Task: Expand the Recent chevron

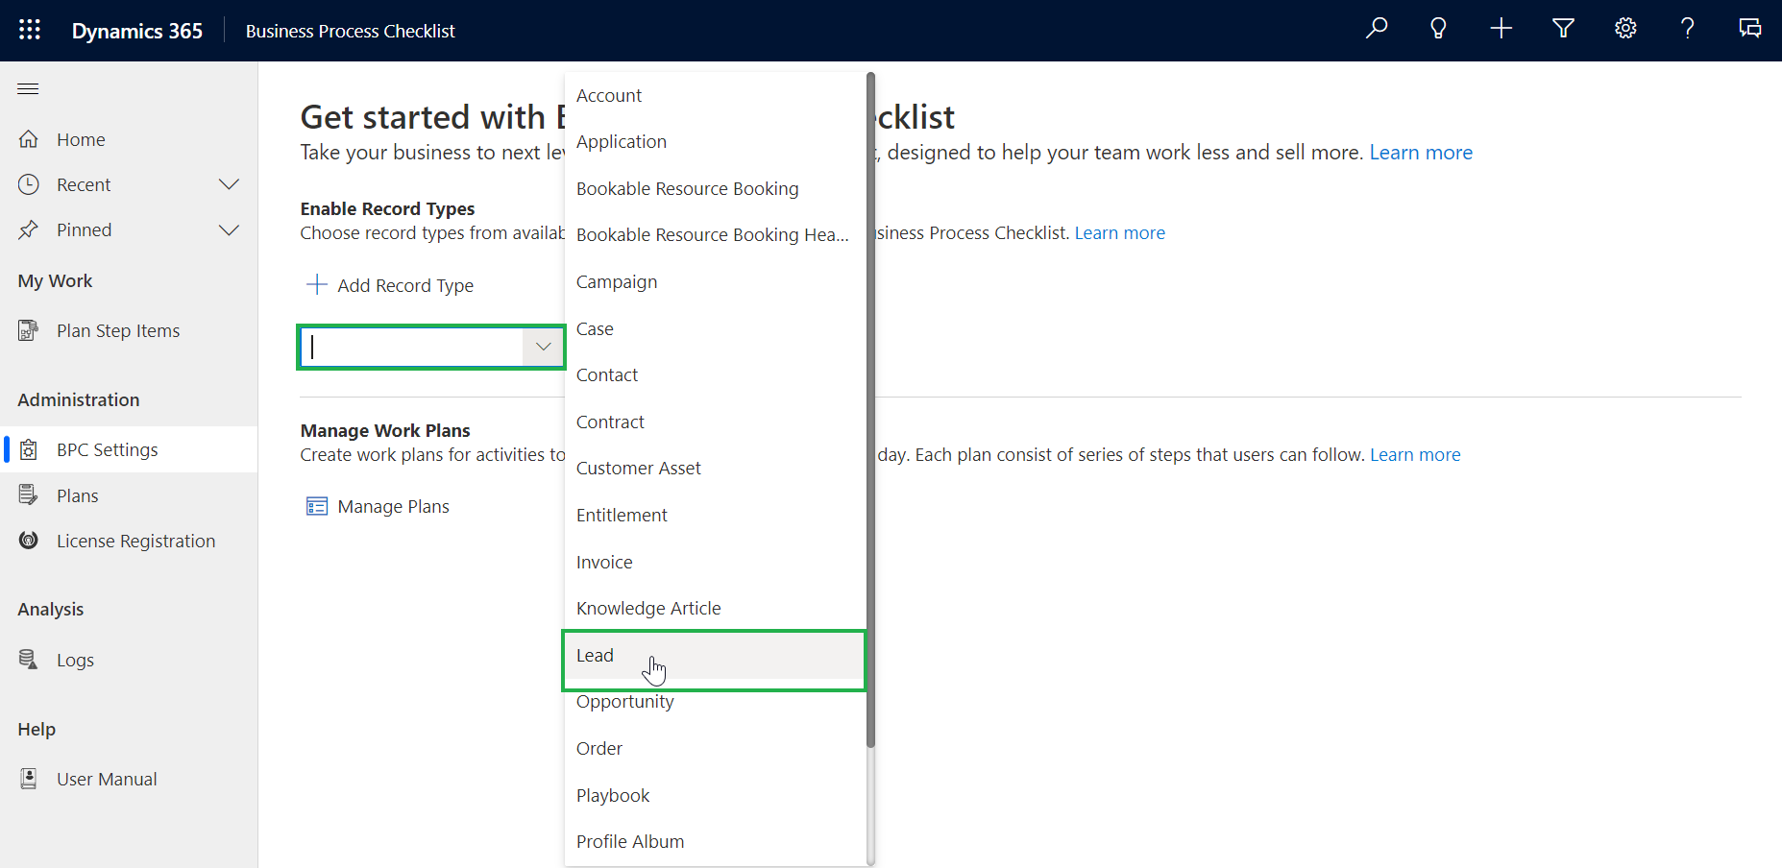Action: point(229,184)
